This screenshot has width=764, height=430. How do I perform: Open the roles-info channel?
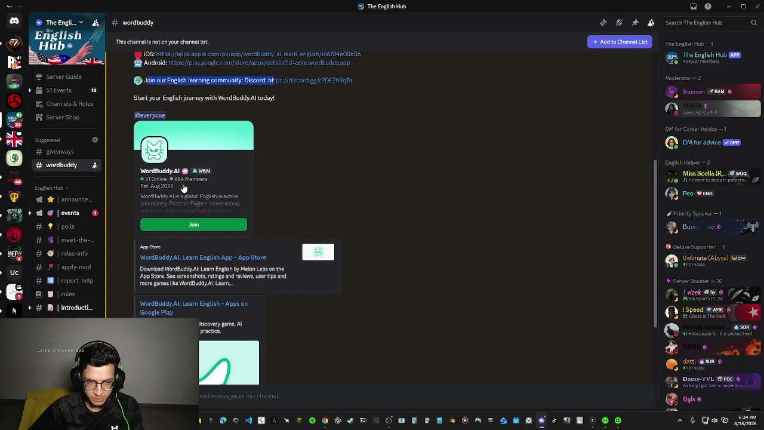[67, 253]
